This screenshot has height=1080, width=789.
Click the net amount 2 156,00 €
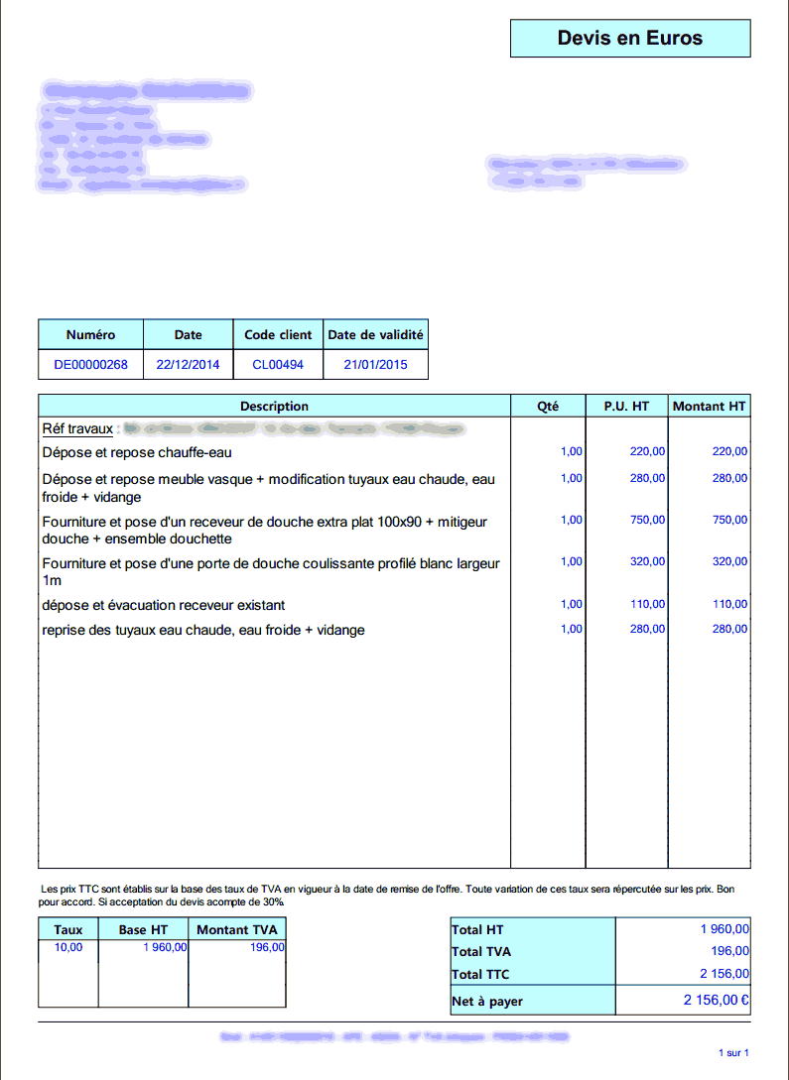pyautogui.click(x=716, y=1001)
